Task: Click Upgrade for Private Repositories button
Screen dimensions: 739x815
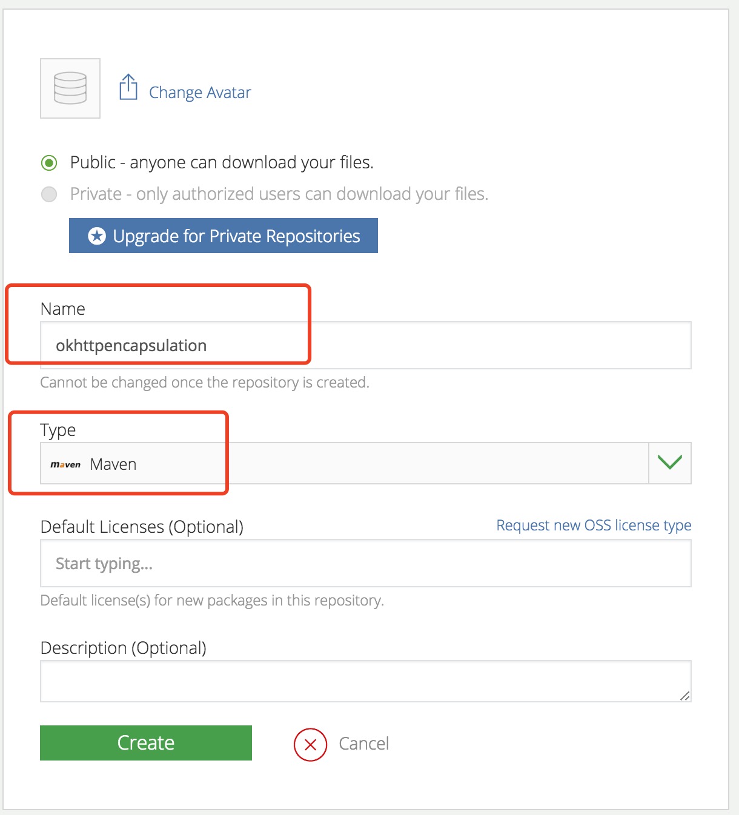Action: click(224, 236)
